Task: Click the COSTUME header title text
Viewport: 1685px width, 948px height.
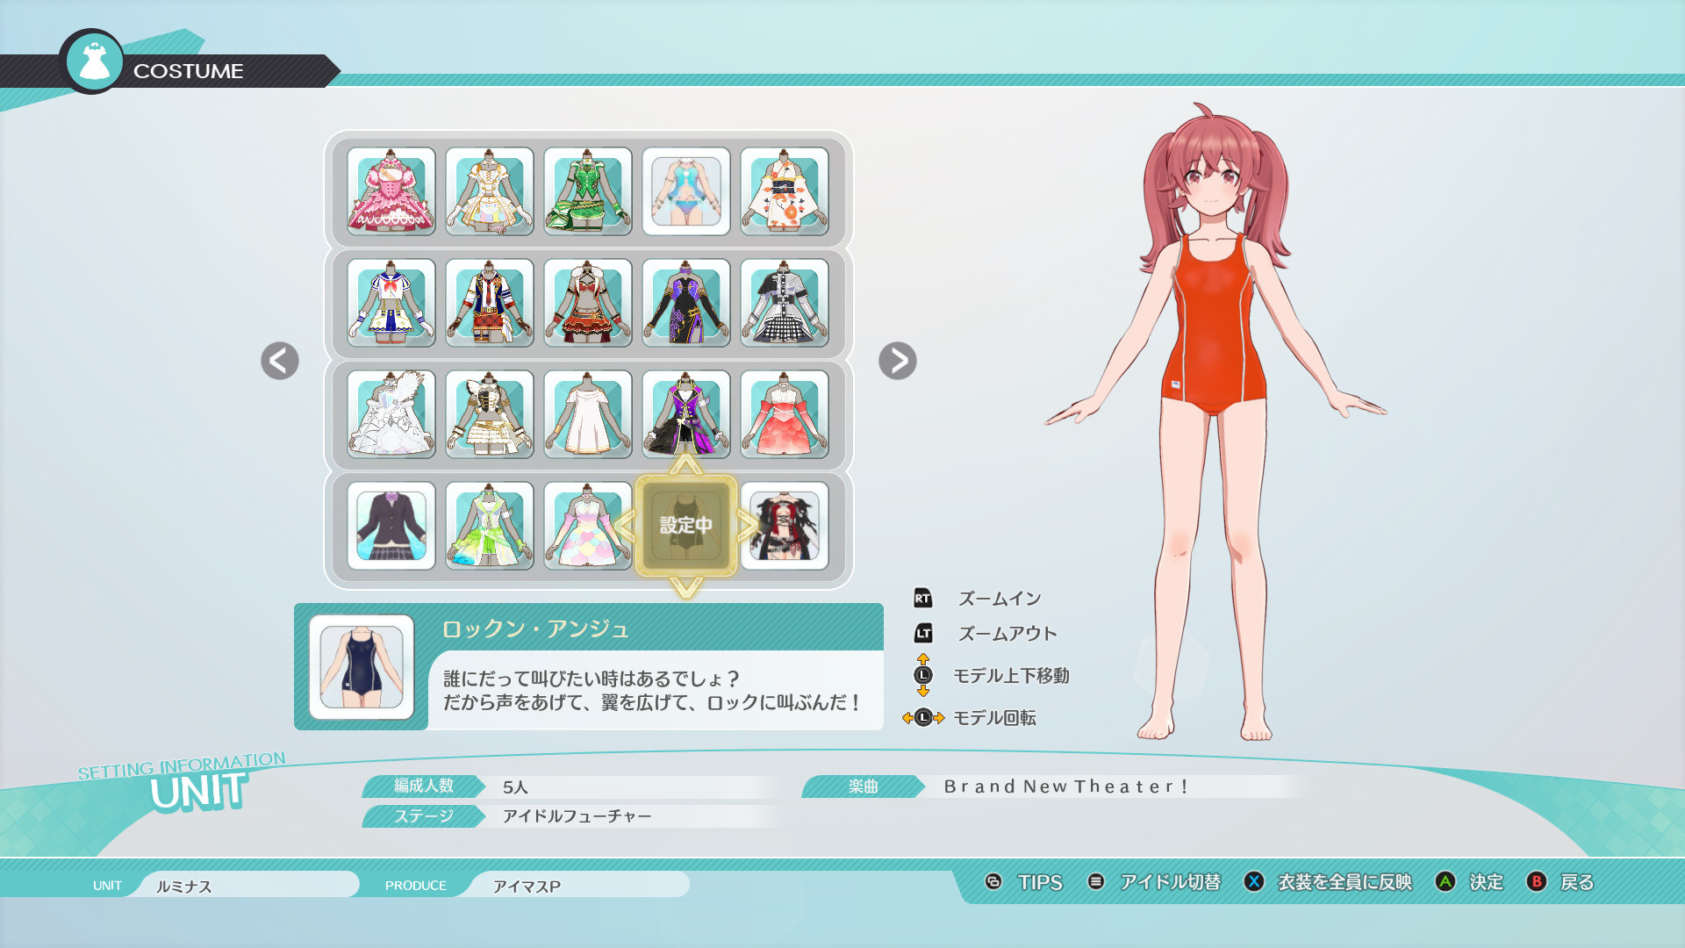Action: tap(188, 71)
